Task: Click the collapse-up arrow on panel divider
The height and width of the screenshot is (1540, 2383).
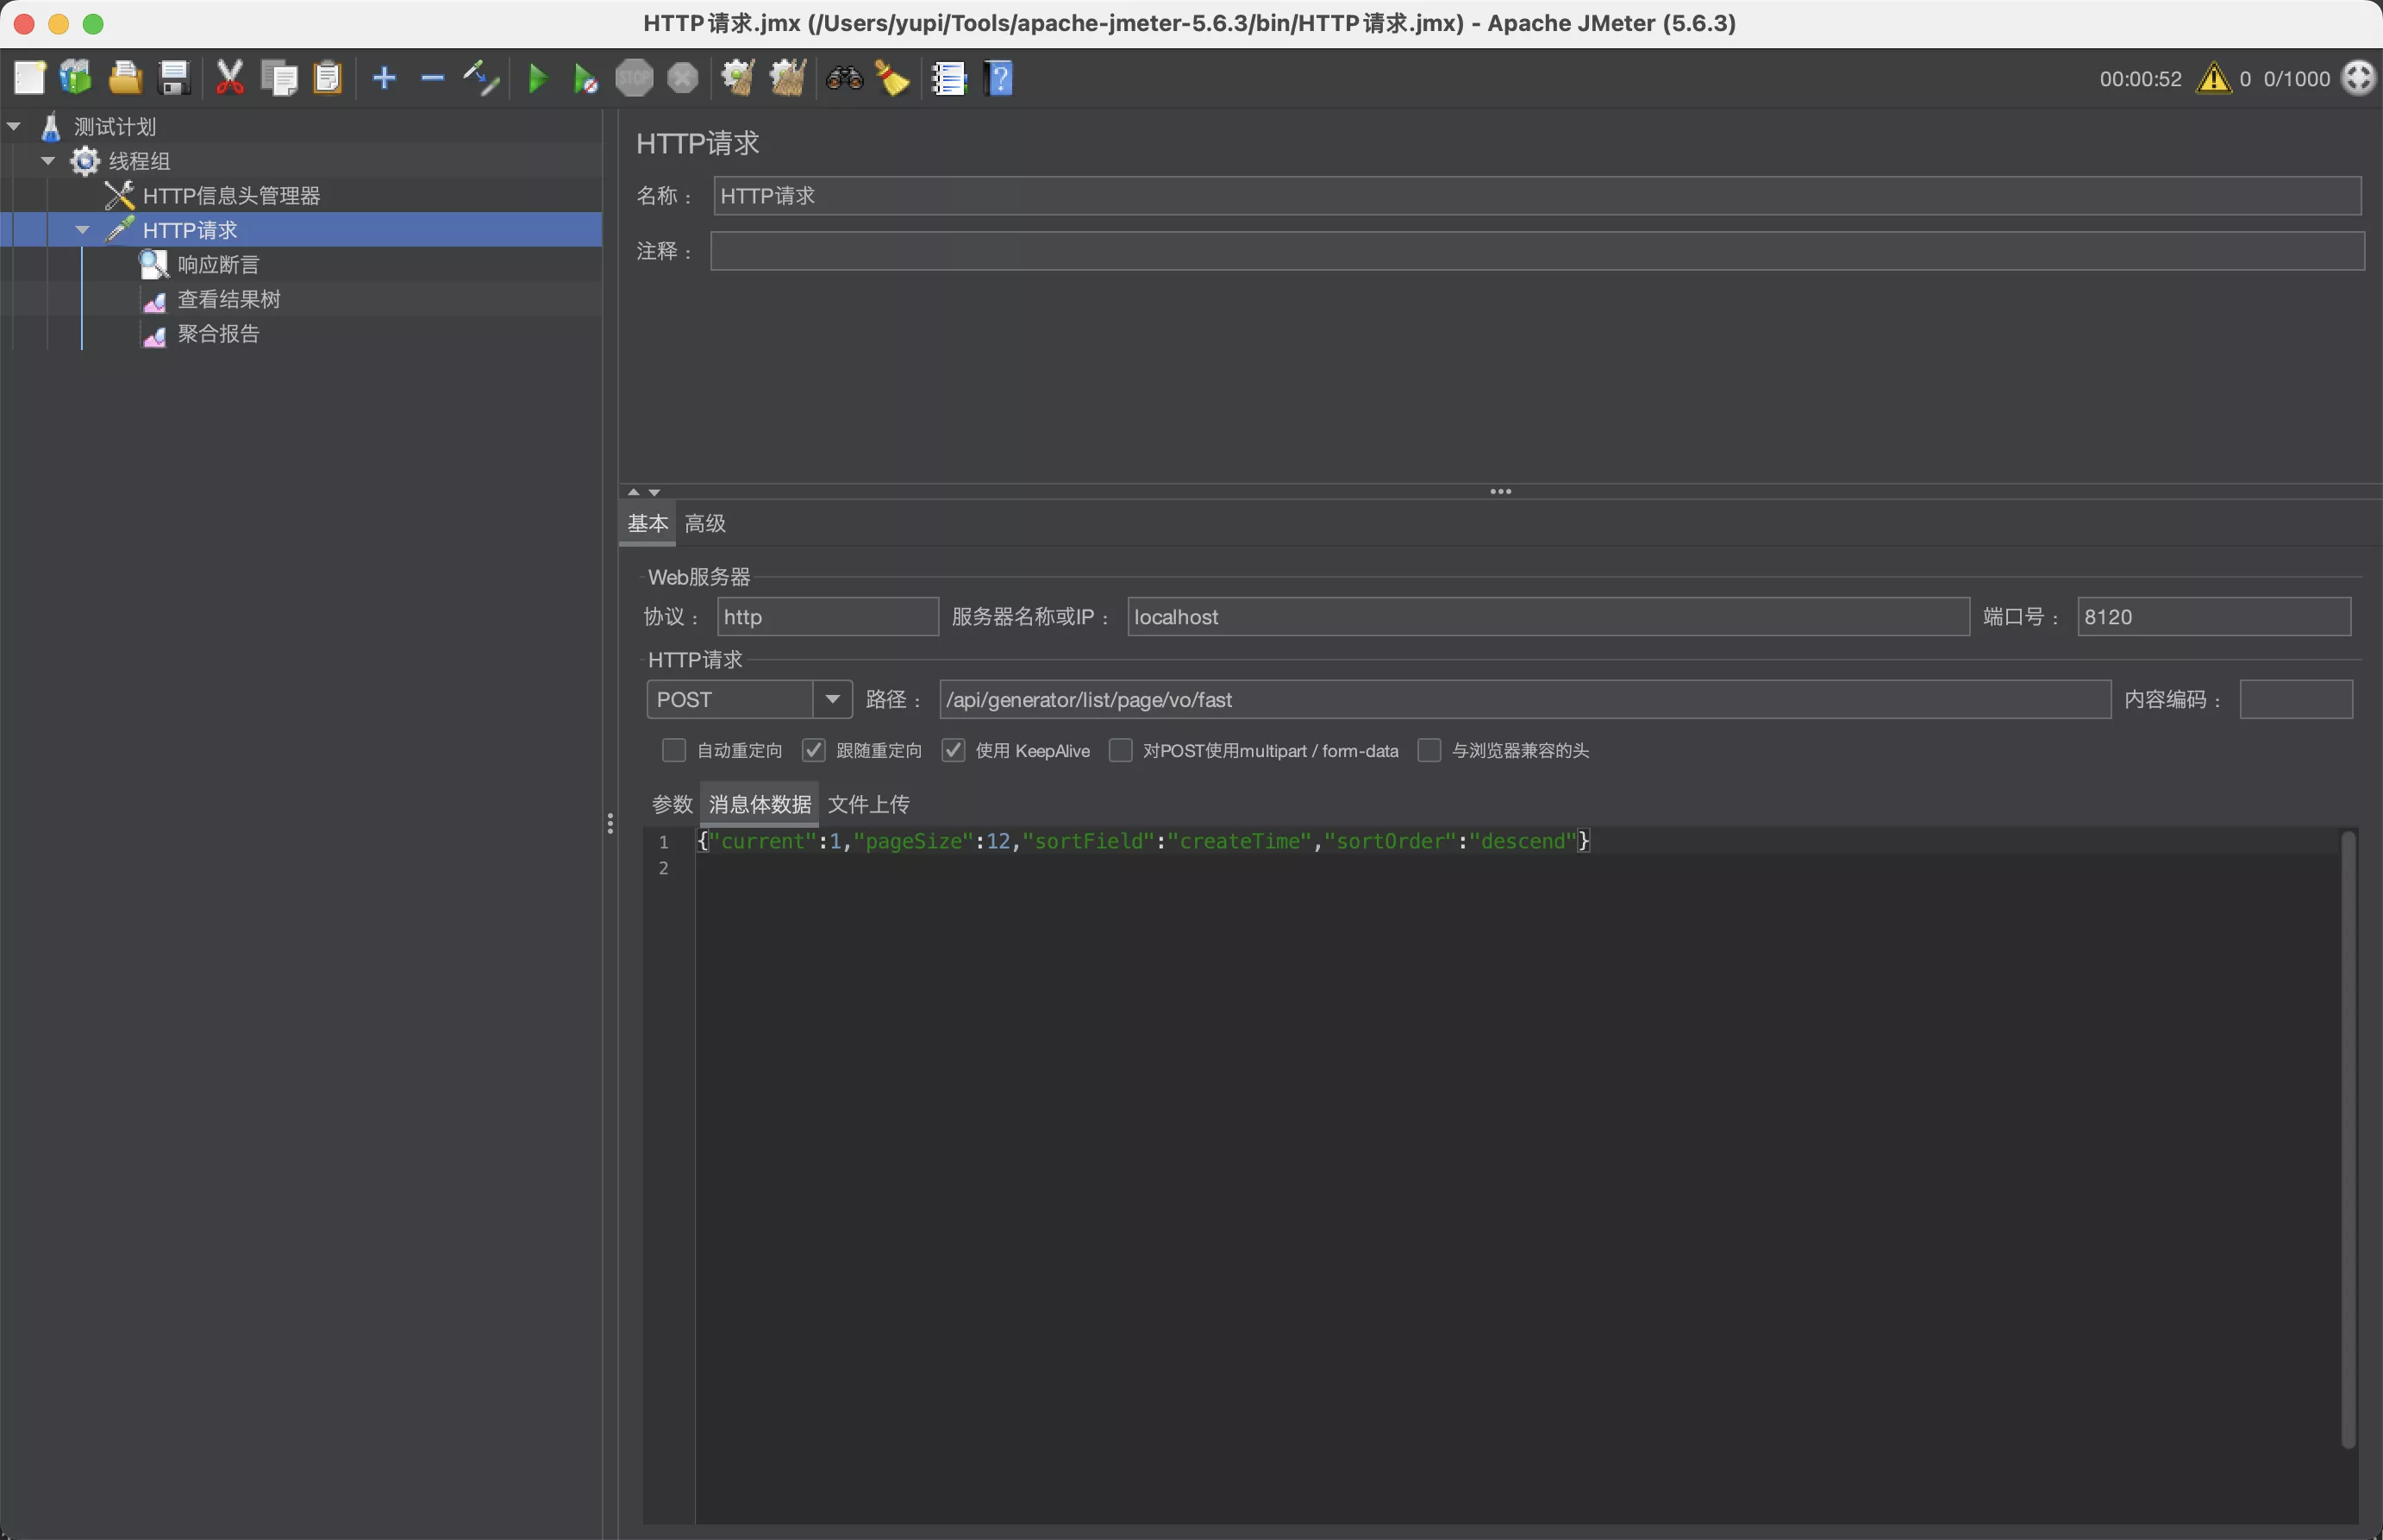Action: pos(634,492)
